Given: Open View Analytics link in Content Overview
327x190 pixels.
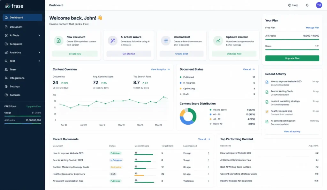Looking at the screenshot, I should pyautogui.click(x=160, y=69).
